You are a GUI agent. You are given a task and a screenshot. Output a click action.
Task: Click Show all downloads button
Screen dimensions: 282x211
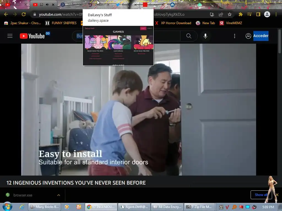click(x=261, y=195)
